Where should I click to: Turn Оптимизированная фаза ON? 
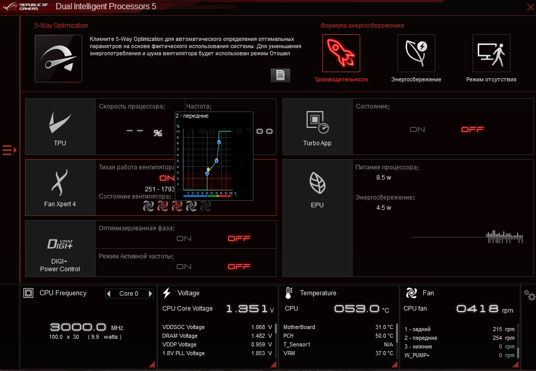[184, 238]
